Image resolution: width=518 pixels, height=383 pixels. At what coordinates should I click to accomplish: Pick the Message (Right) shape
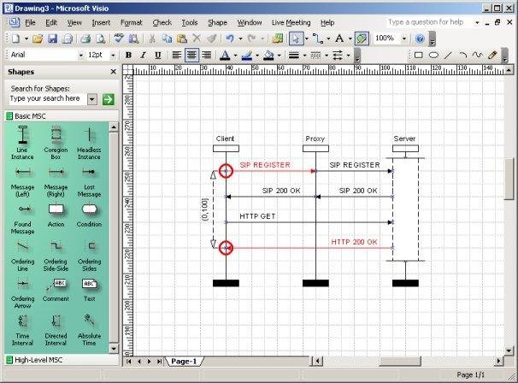(56, 182)
